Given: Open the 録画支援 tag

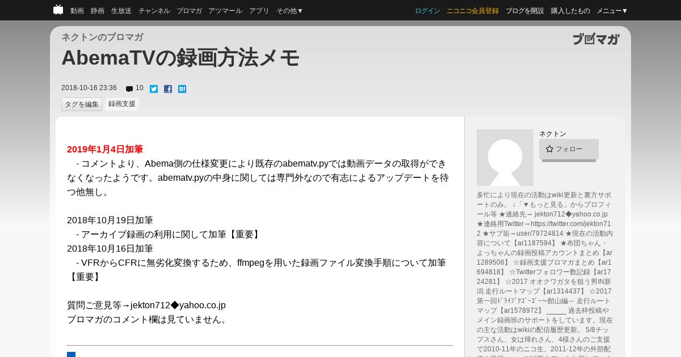Looking at the screenshot, I should coord(122,104).
